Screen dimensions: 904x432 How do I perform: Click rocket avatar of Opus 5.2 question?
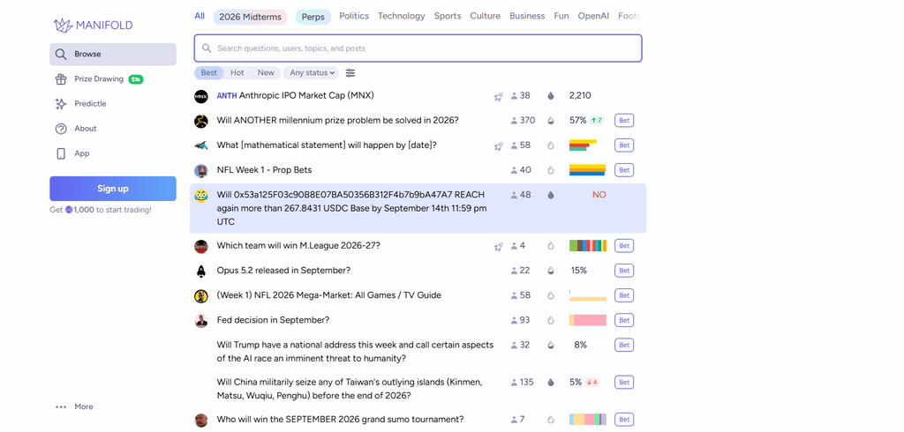pyautogui.click(x=200, y=271)
